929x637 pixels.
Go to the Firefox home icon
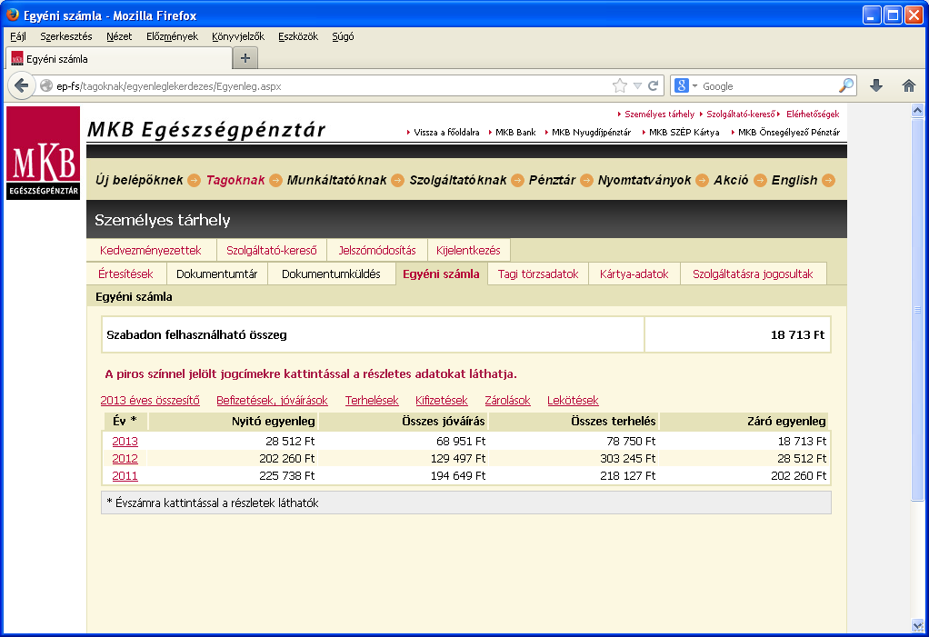tap(909, 85)
